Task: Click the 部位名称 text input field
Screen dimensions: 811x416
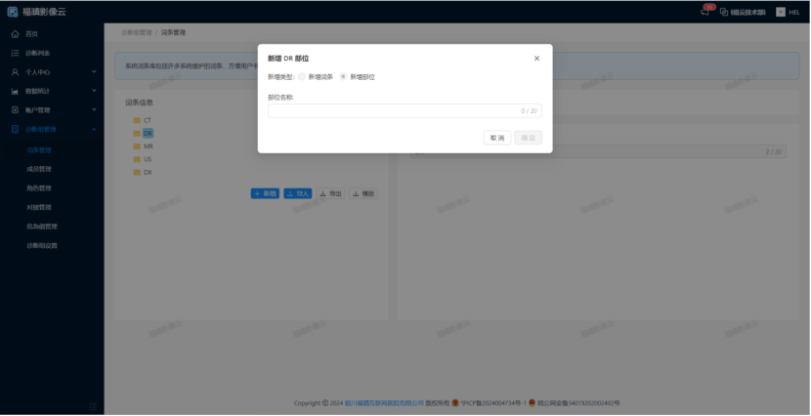Action: coord(391,111)
